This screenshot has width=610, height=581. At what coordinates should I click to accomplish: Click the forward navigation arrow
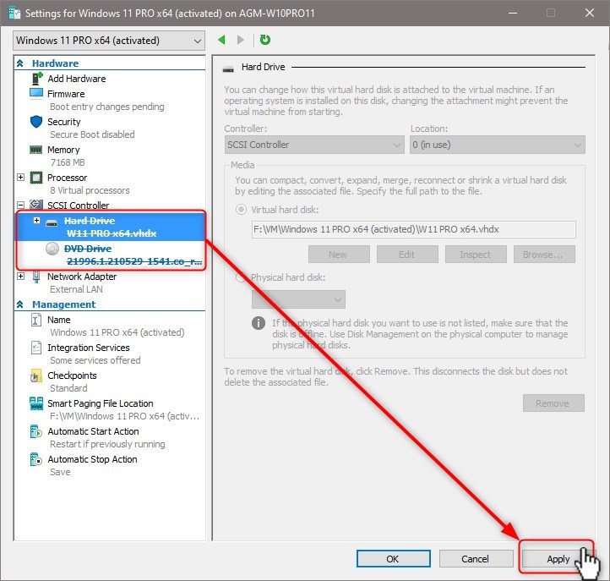coord(241,40)
